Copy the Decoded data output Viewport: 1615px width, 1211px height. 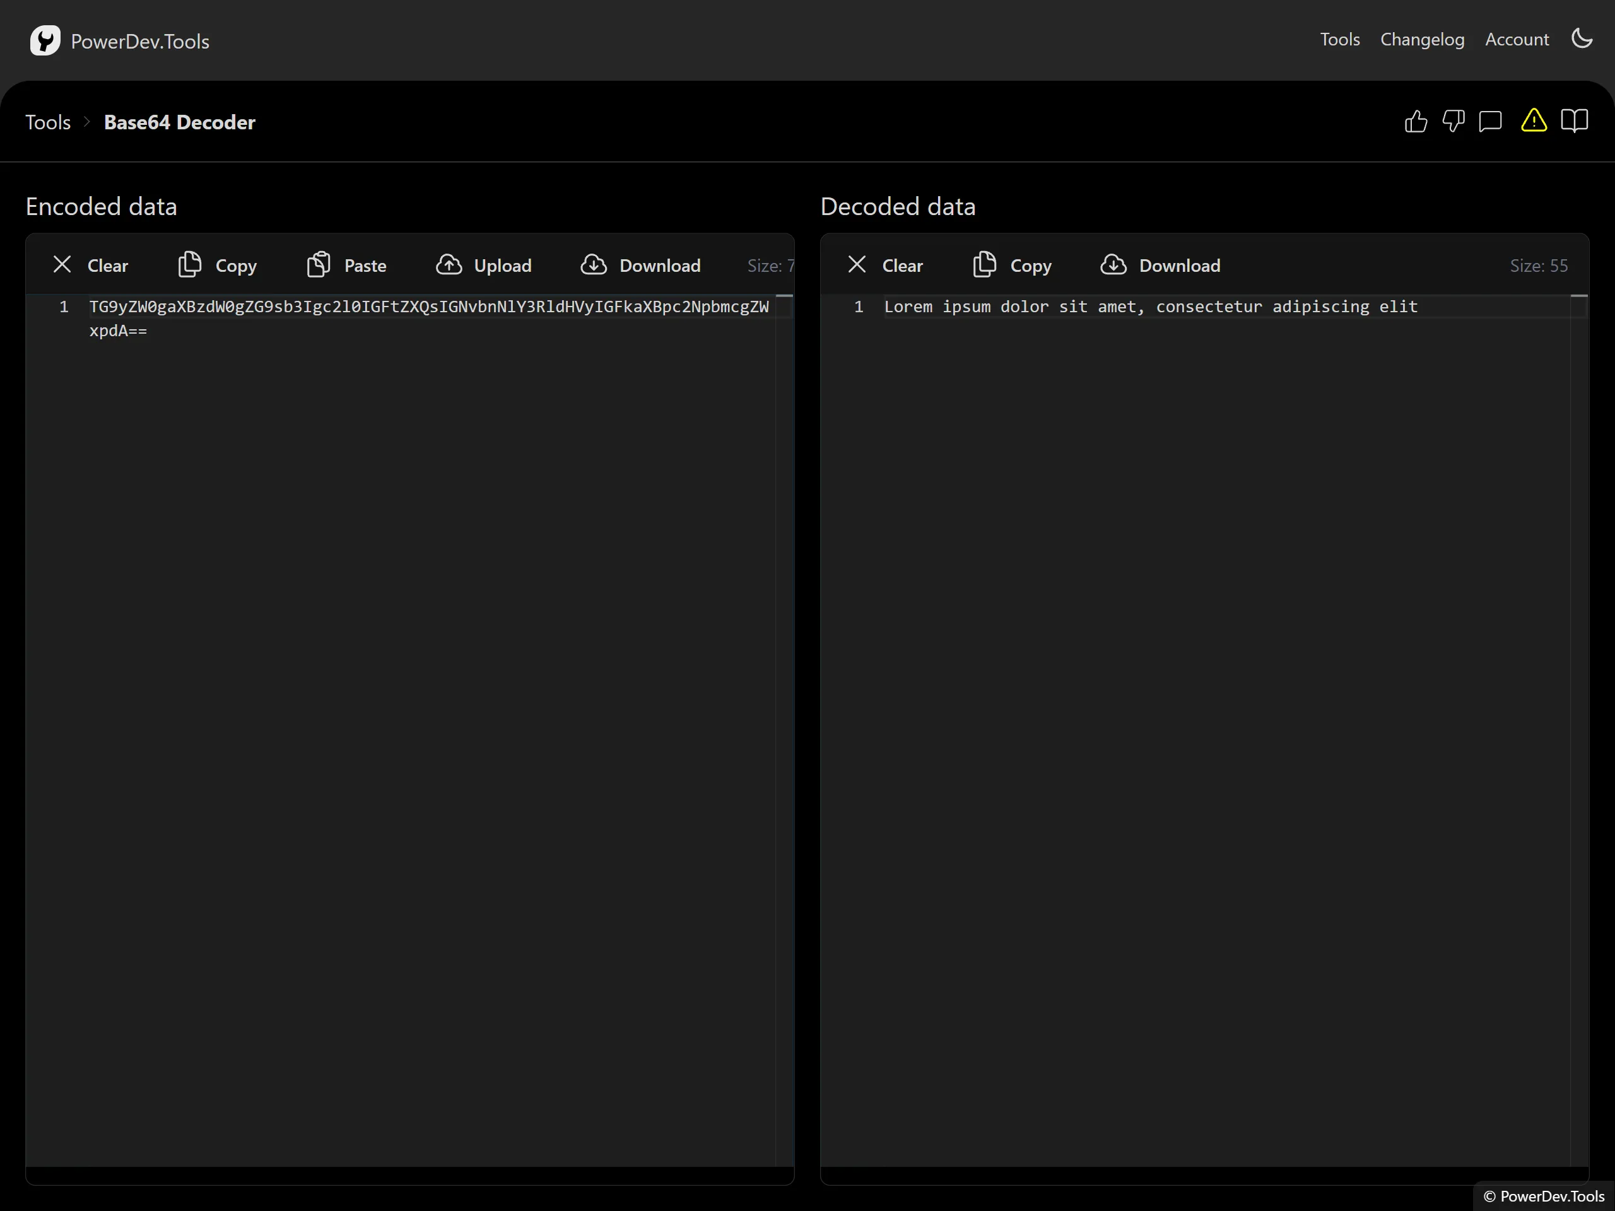point(1013,265)
